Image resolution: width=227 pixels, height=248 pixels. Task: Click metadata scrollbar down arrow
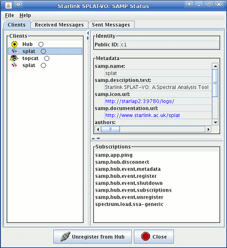coord(215,122)
